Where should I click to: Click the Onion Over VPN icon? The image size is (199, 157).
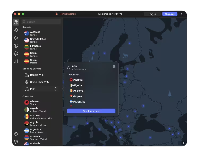[27, 82]
